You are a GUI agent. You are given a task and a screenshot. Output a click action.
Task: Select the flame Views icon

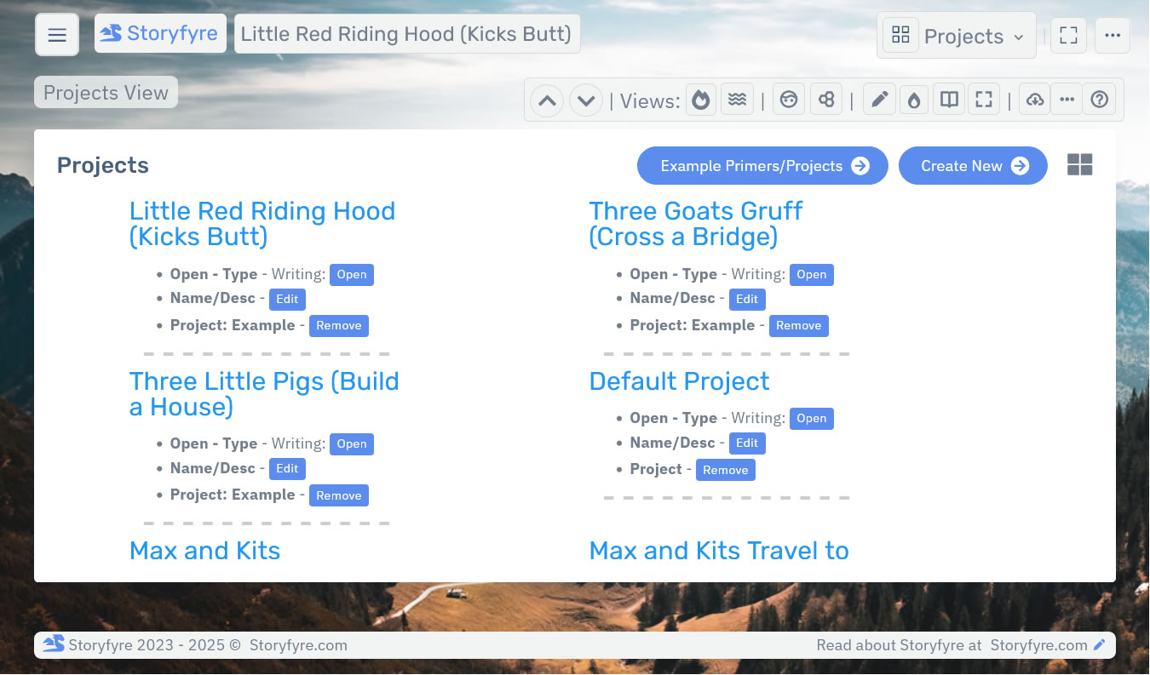(700, 99)
